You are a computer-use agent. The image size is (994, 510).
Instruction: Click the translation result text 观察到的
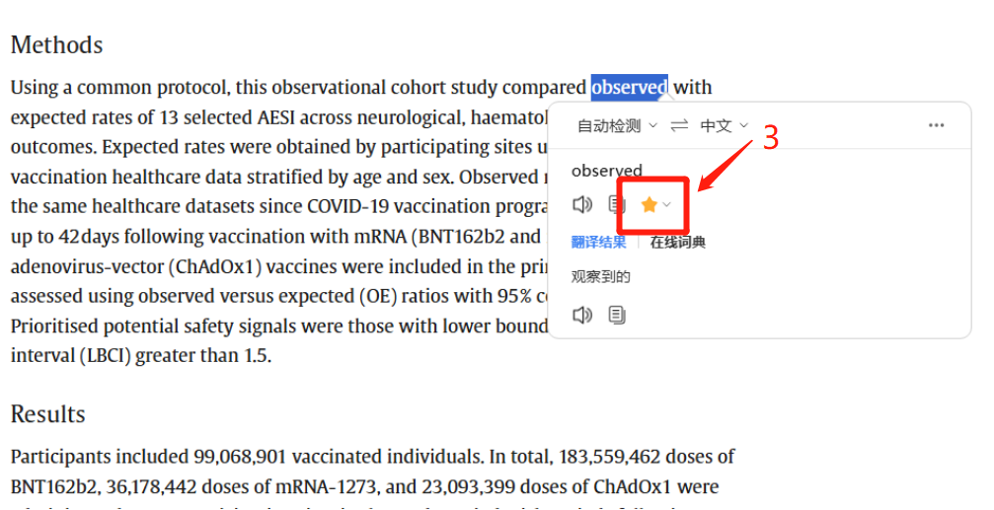[600, 277]
